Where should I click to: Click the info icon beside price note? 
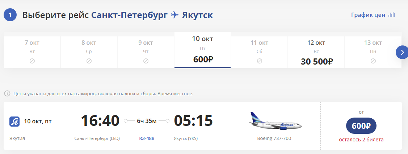tap(7, 94)
